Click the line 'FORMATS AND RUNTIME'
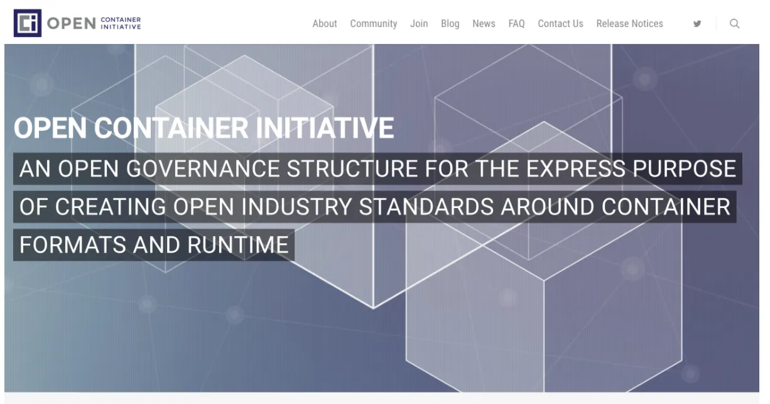The image size is (770, 404). coord(154,245)
